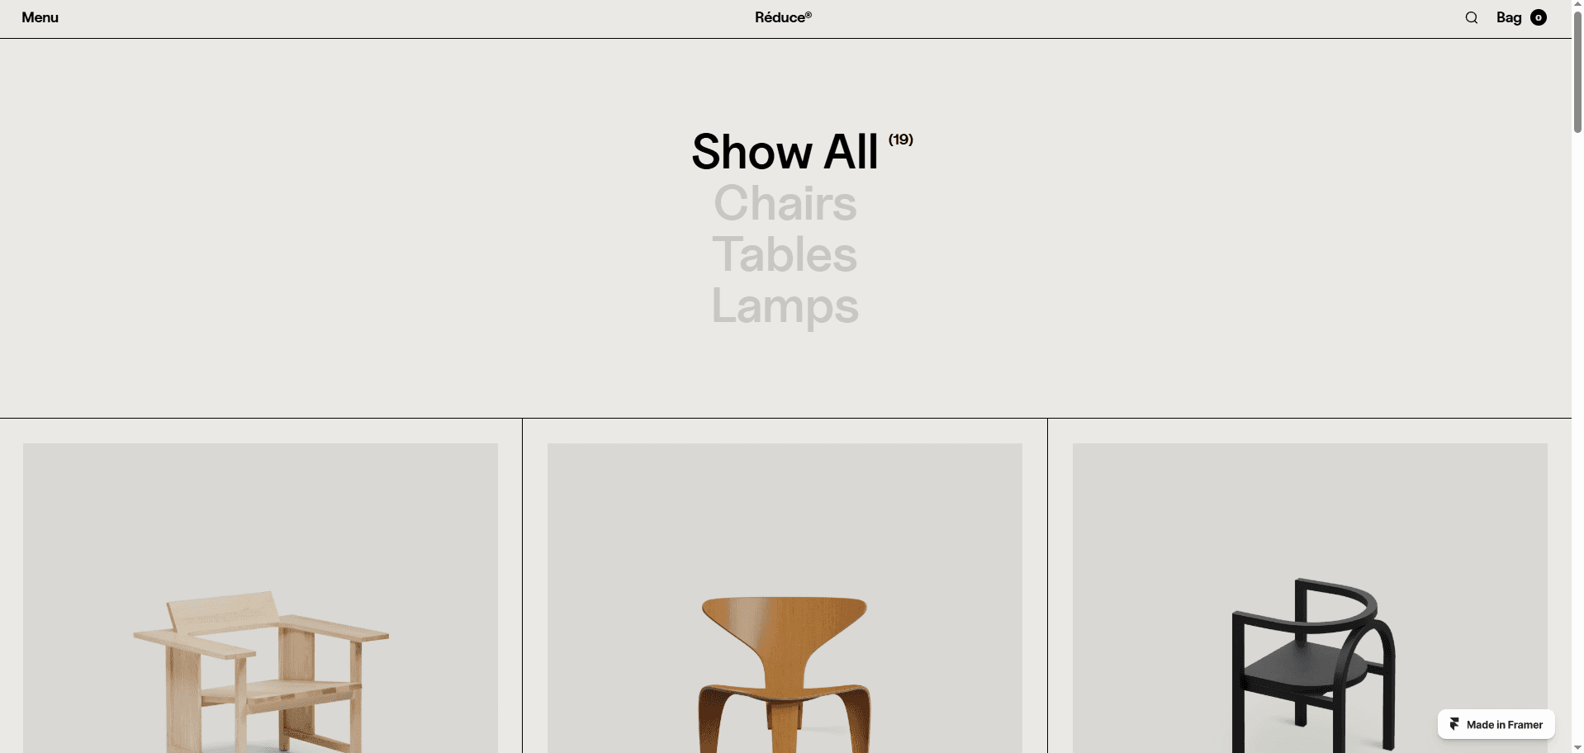The width and height of the screenshot is (1584, 753).
Task: Open the Menu in header
Action: pyautogui.click(x=40, y=17)
